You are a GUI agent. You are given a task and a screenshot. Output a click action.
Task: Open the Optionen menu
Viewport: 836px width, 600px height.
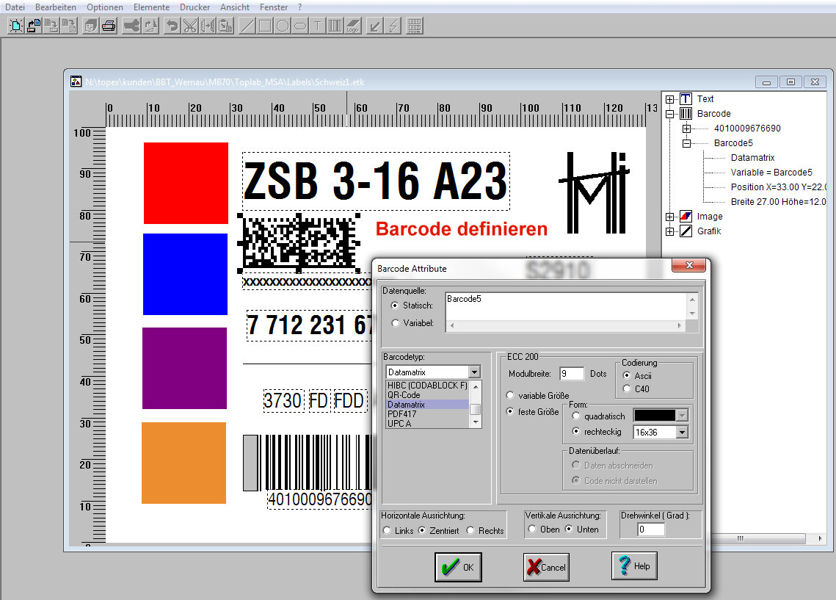tap(104, 7)
